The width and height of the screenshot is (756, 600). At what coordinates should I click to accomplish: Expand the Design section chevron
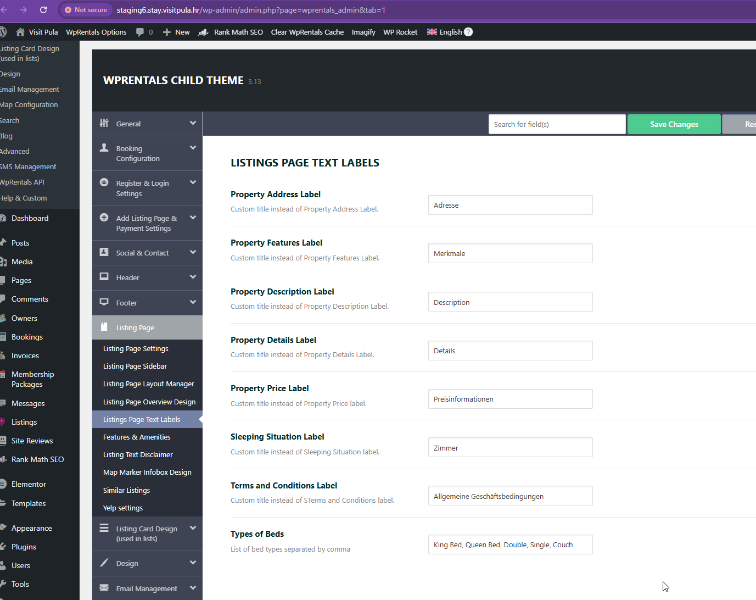[193, 563]
